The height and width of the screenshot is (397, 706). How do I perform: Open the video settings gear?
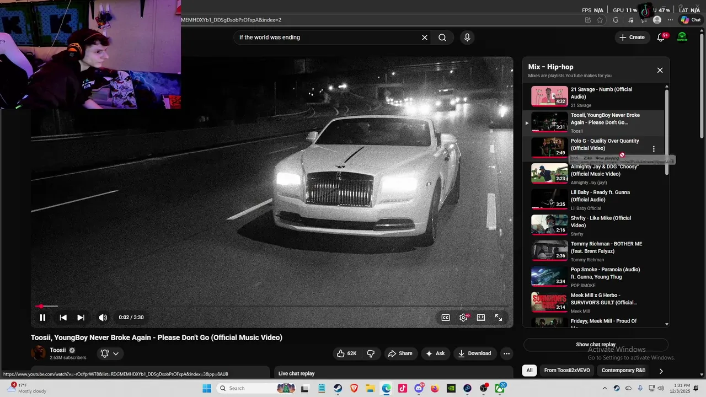click(463, 318)
